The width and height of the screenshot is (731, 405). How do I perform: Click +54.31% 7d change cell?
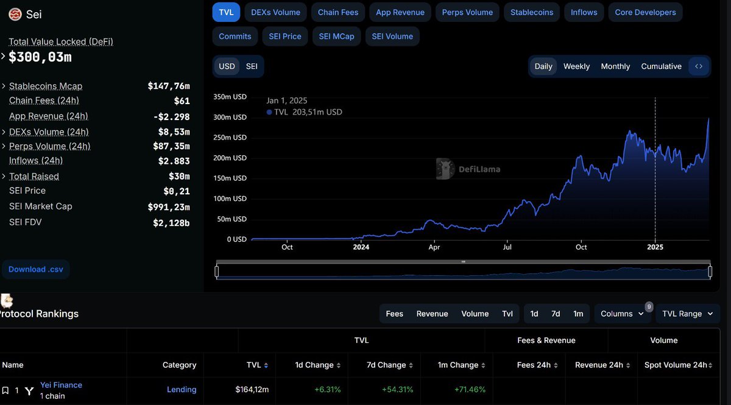pyautogui.click(x=398, y=390)
